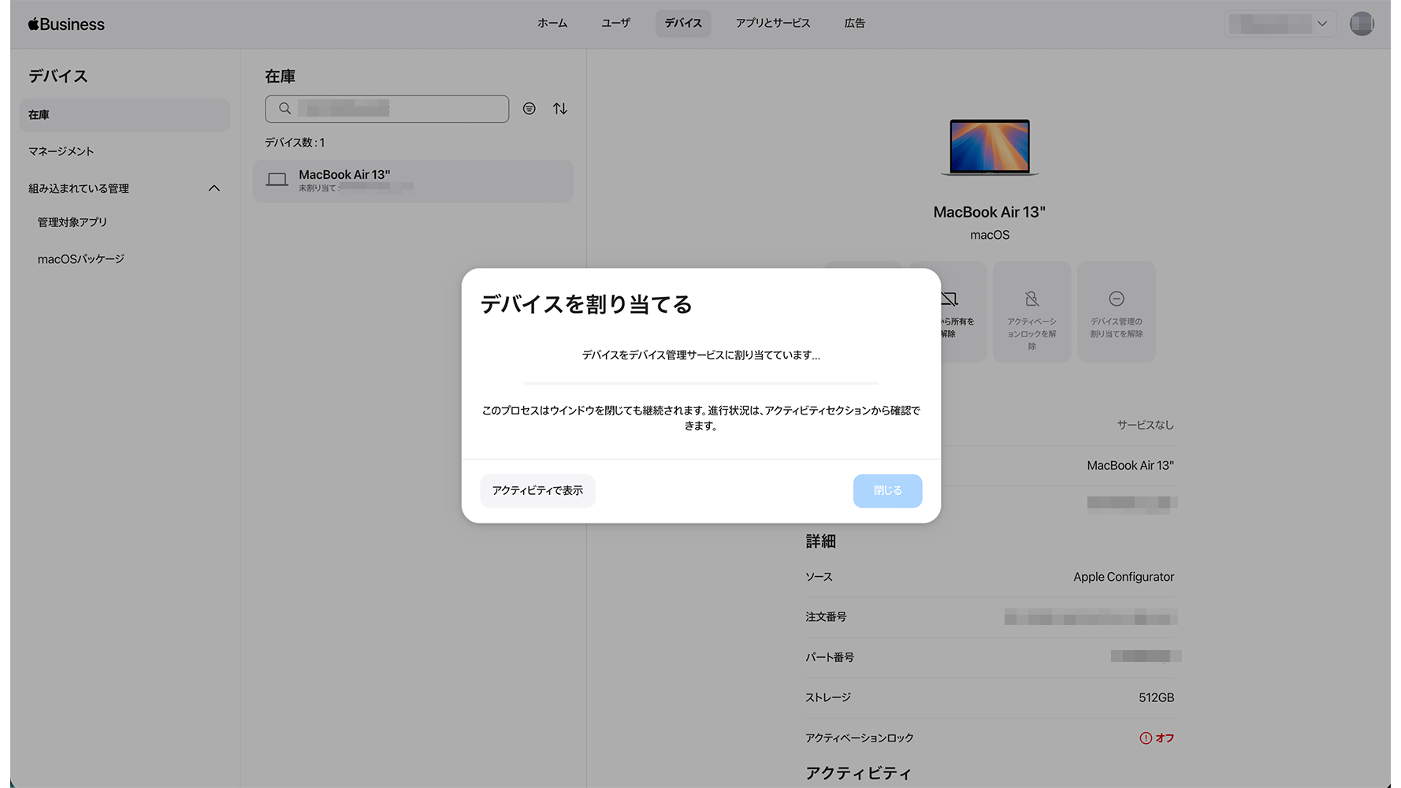Open macOSパッケージ in the sidebar
The width and height of the screenshot is (1401, 788).
pos(81,259)
